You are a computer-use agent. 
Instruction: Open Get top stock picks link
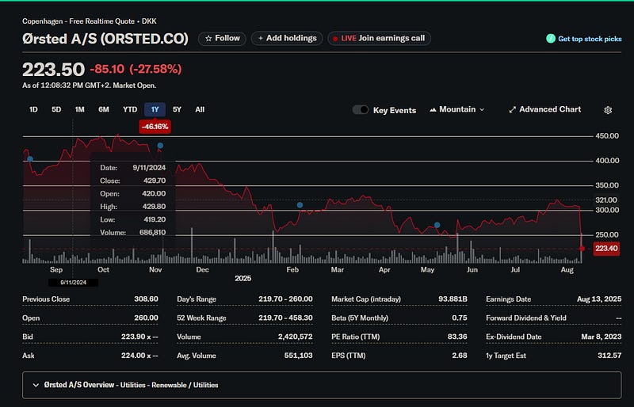tap(590, 39)
